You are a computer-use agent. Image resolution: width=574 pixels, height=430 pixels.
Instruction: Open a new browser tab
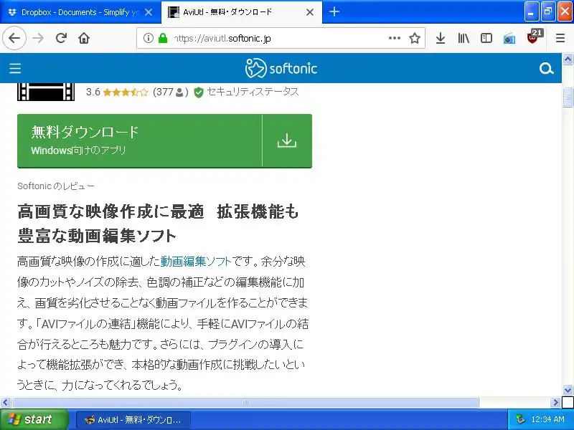point(334,11)
